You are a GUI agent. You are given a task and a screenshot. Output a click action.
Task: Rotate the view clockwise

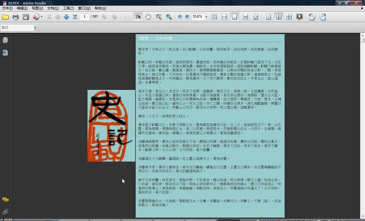coord(322,17)
